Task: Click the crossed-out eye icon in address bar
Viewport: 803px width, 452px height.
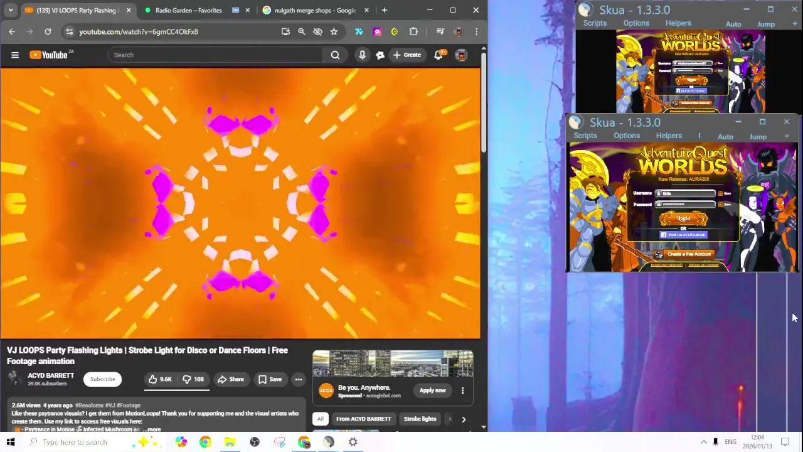Action: (317, 31)
